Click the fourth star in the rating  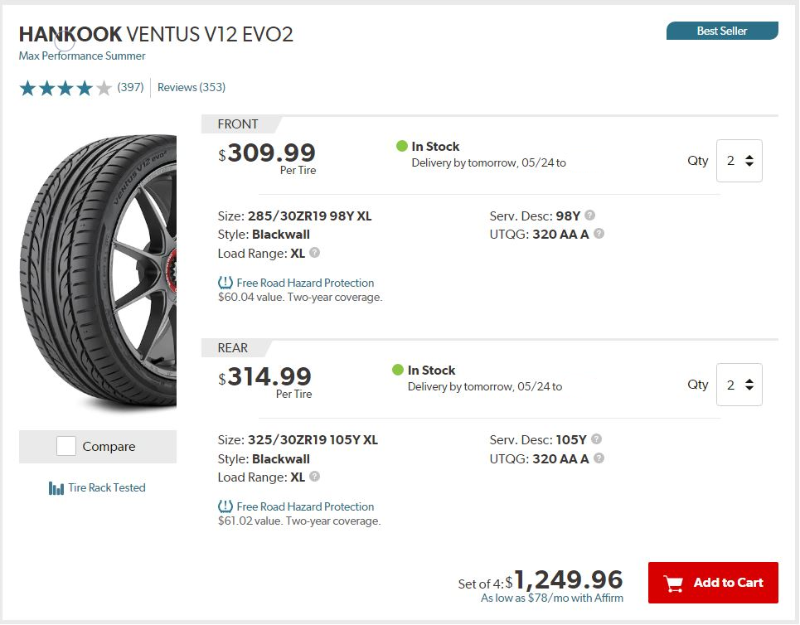(85, 86)
